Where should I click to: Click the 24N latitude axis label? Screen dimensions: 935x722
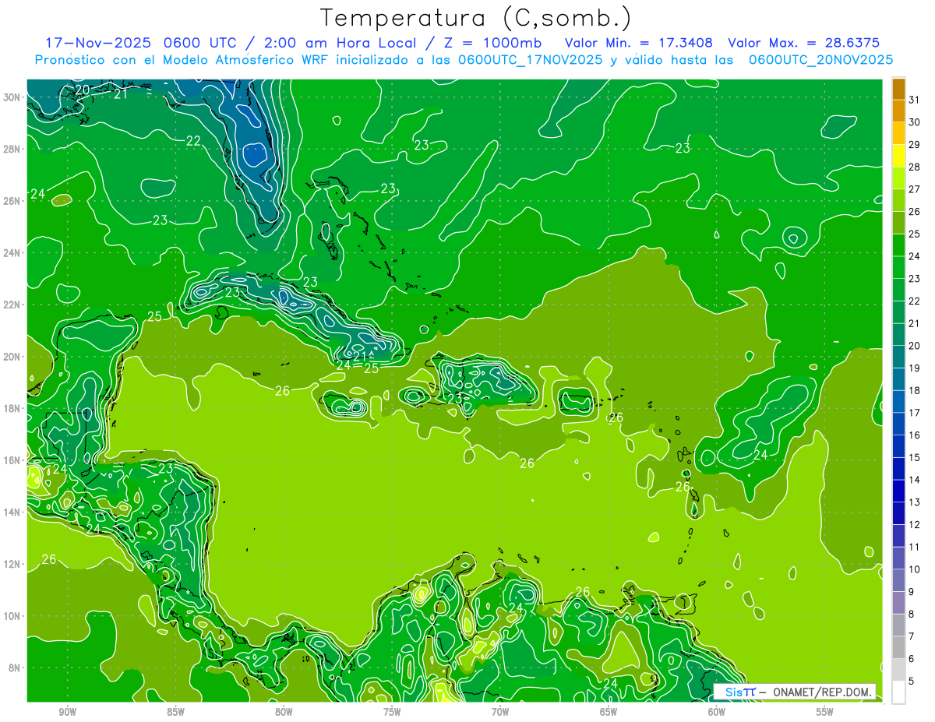point(12,253)
